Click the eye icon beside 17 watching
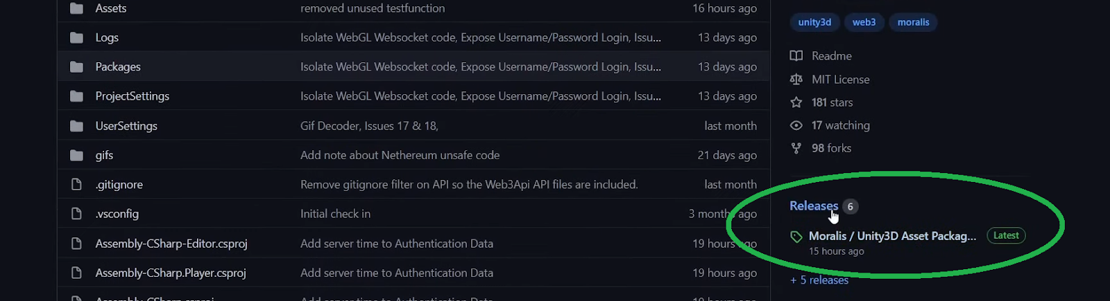 [x=796, y=125]
